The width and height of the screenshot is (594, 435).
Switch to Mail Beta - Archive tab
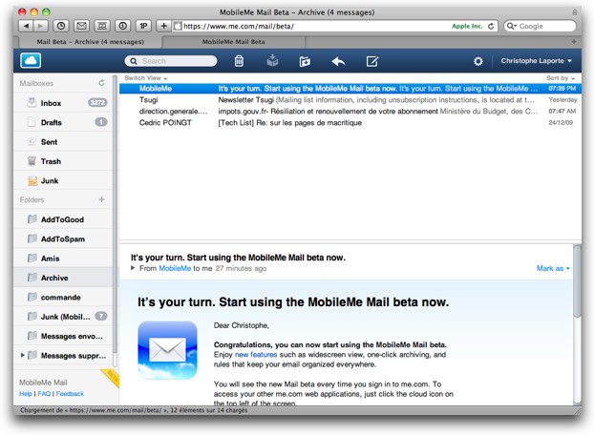pyautogui.click(x=90, y=42)
